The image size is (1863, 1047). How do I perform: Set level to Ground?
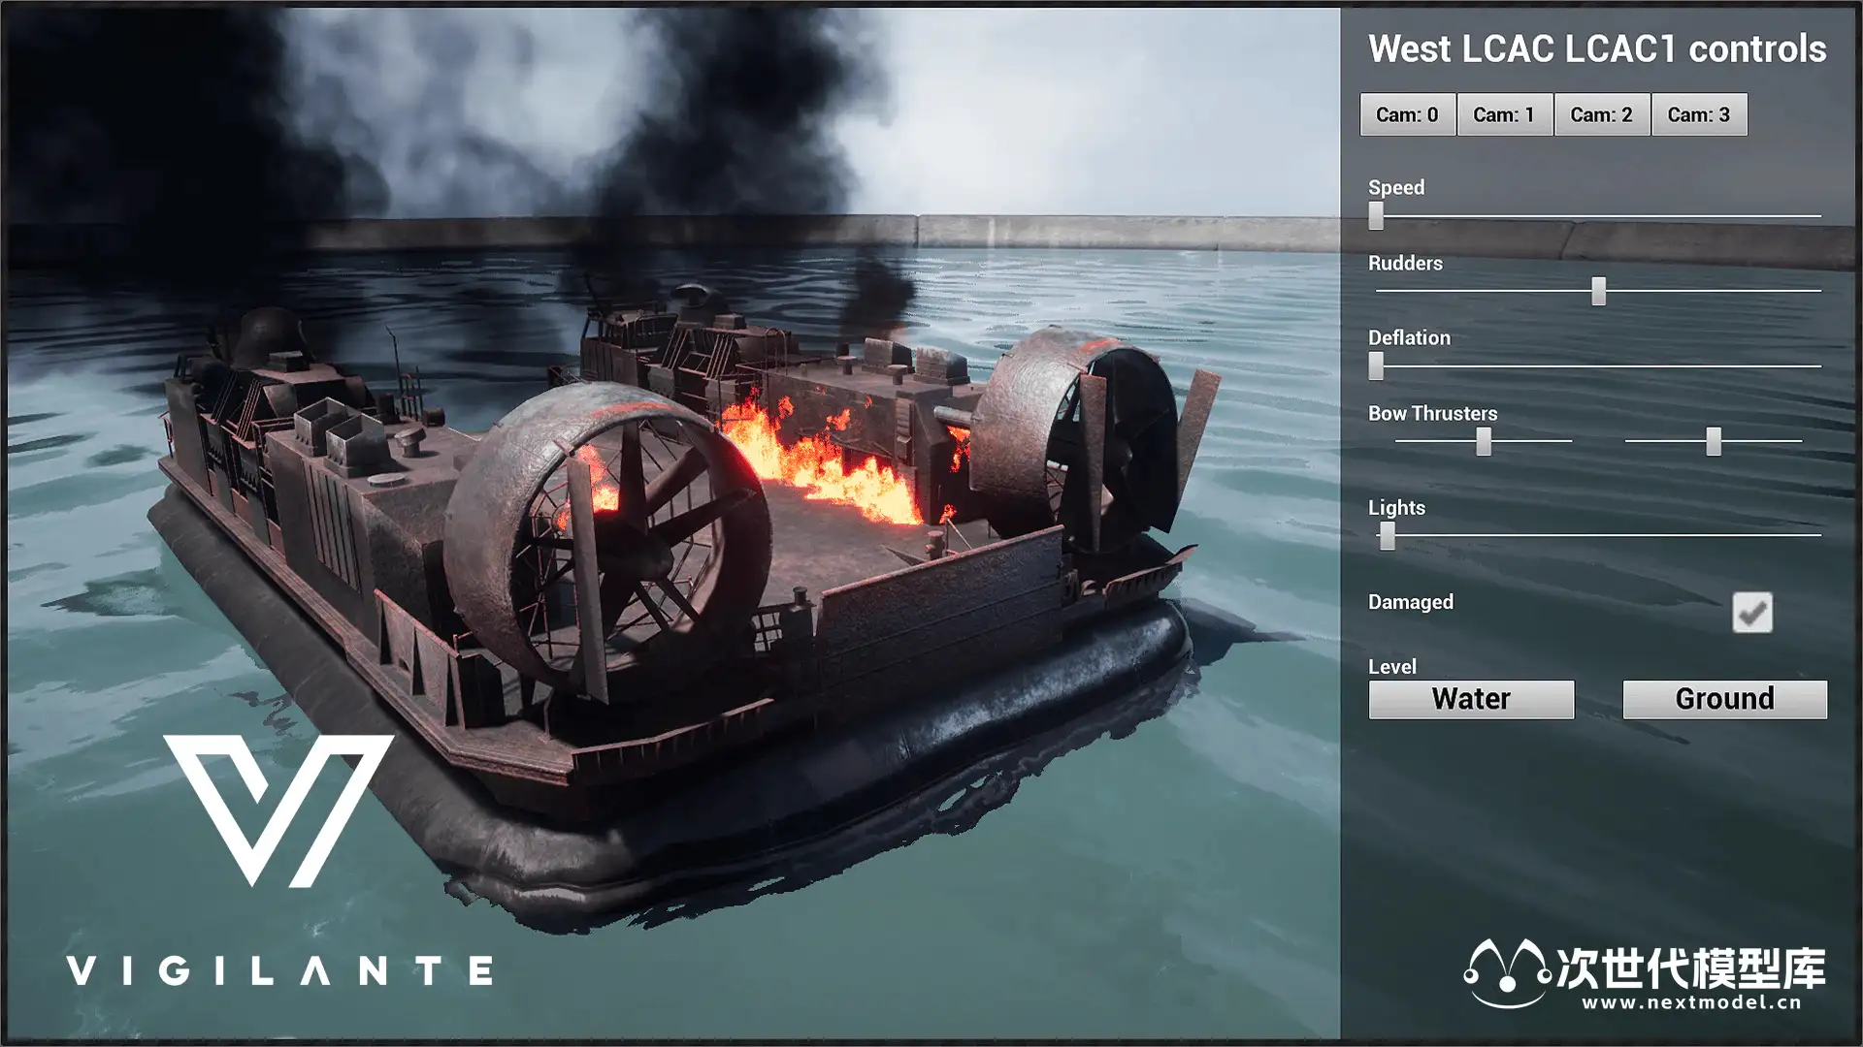coord(1724,699)
